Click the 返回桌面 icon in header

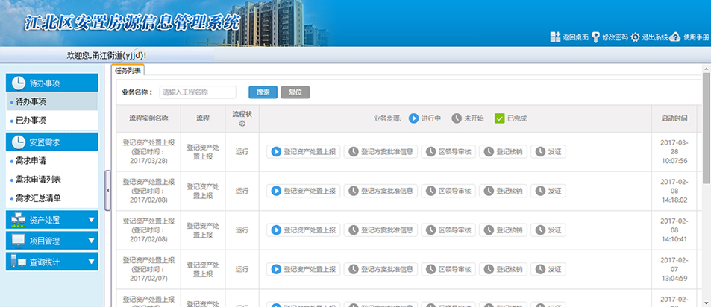[554, 37]
